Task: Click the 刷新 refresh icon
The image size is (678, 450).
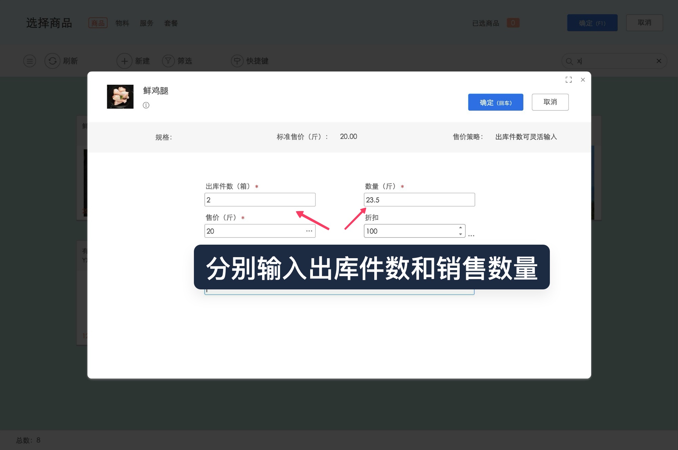Action: pyautogui.click(x=53, y=61)
